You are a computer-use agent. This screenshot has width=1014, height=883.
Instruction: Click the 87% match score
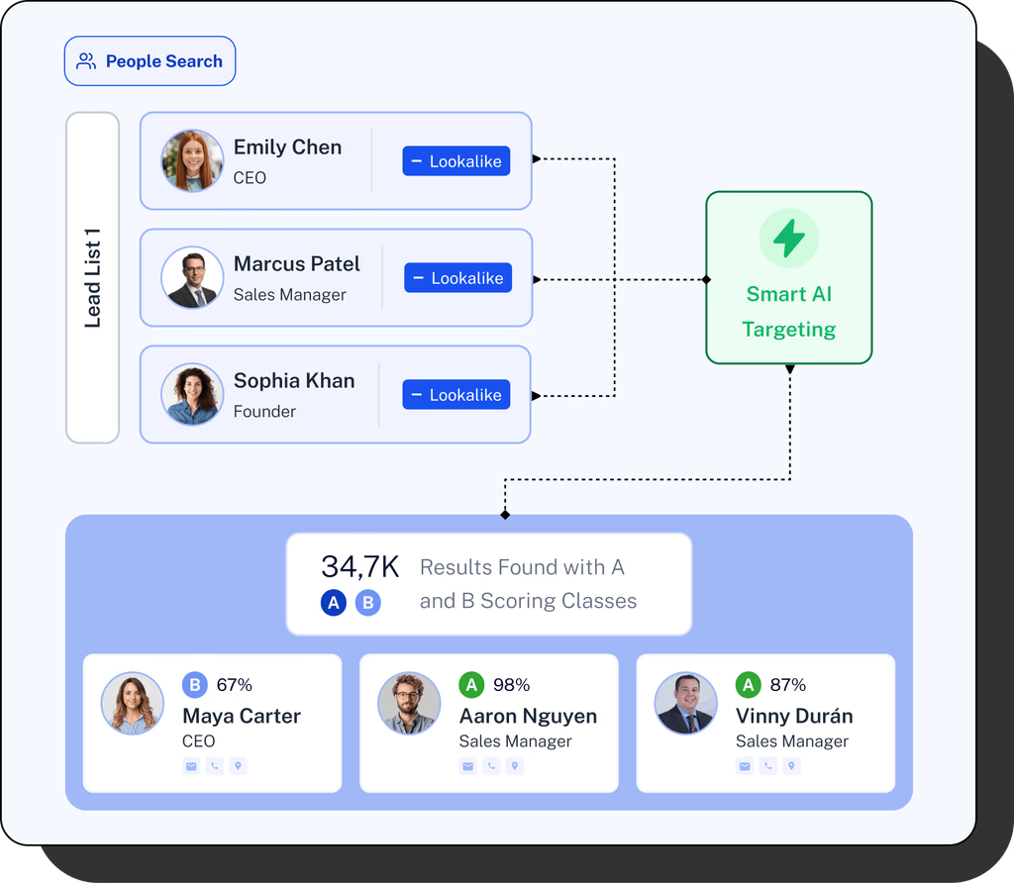click(x=787, y=685)
